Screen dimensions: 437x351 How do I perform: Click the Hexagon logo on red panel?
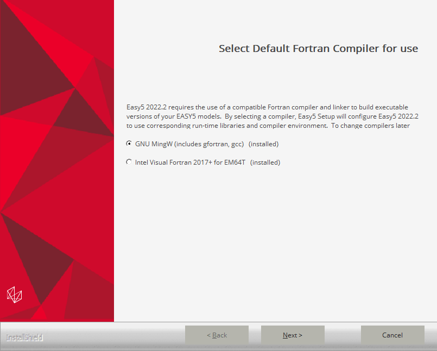point(14,295)
